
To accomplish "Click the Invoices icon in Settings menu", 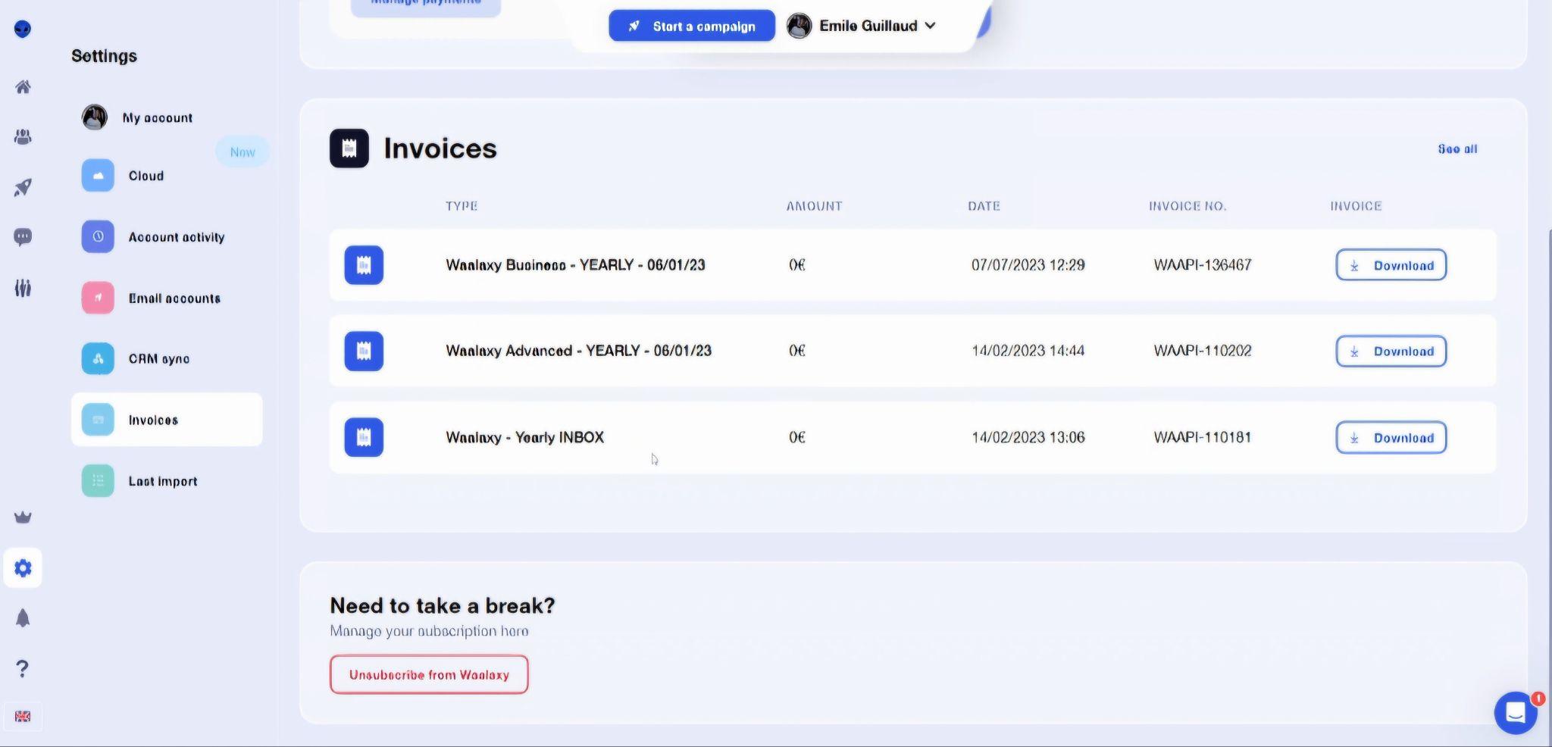I will pyautogui.click(x=98, y=420).
